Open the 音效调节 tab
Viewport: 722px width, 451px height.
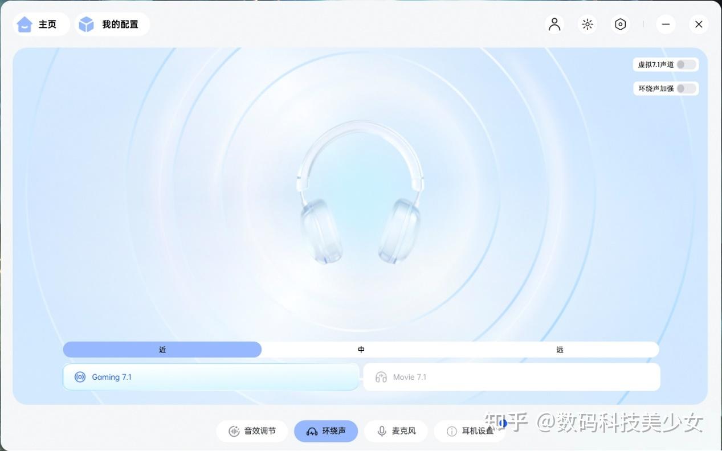[x=252, y=431]
